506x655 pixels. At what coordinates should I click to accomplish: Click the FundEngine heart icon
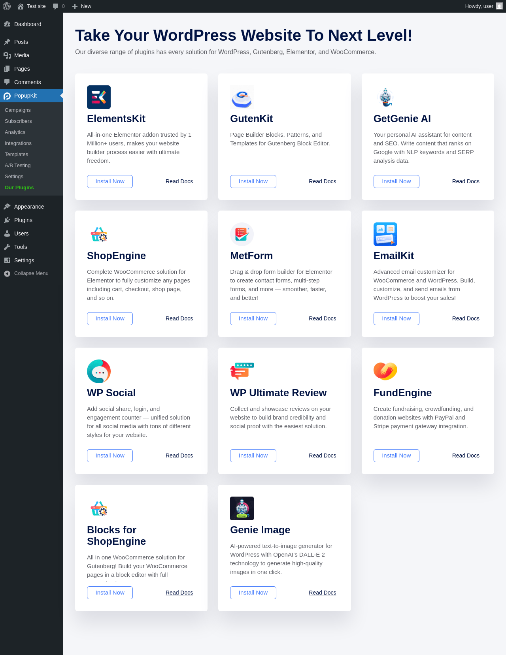pos(385,371)
